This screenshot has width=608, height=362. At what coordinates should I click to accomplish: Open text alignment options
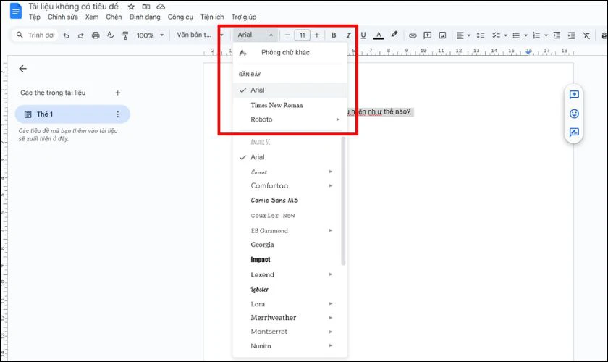pos(463,35)
